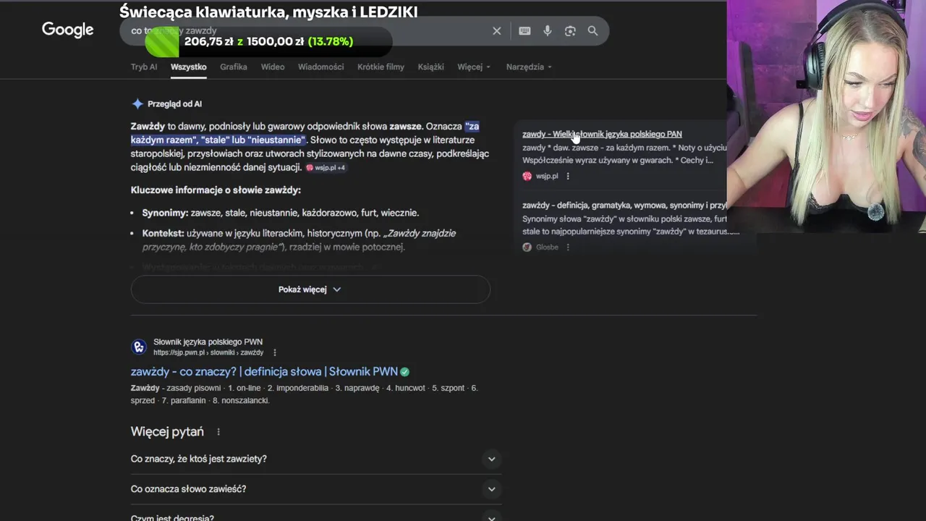Open the on-screen keyboard icon in search bar
The image size is (926, 521).
pyautogui.click(x=524, y=31)
